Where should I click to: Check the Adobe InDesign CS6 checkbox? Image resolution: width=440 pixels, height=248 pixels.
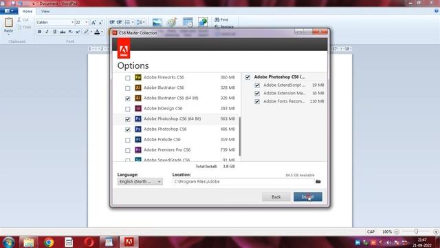tap(128, 109)
